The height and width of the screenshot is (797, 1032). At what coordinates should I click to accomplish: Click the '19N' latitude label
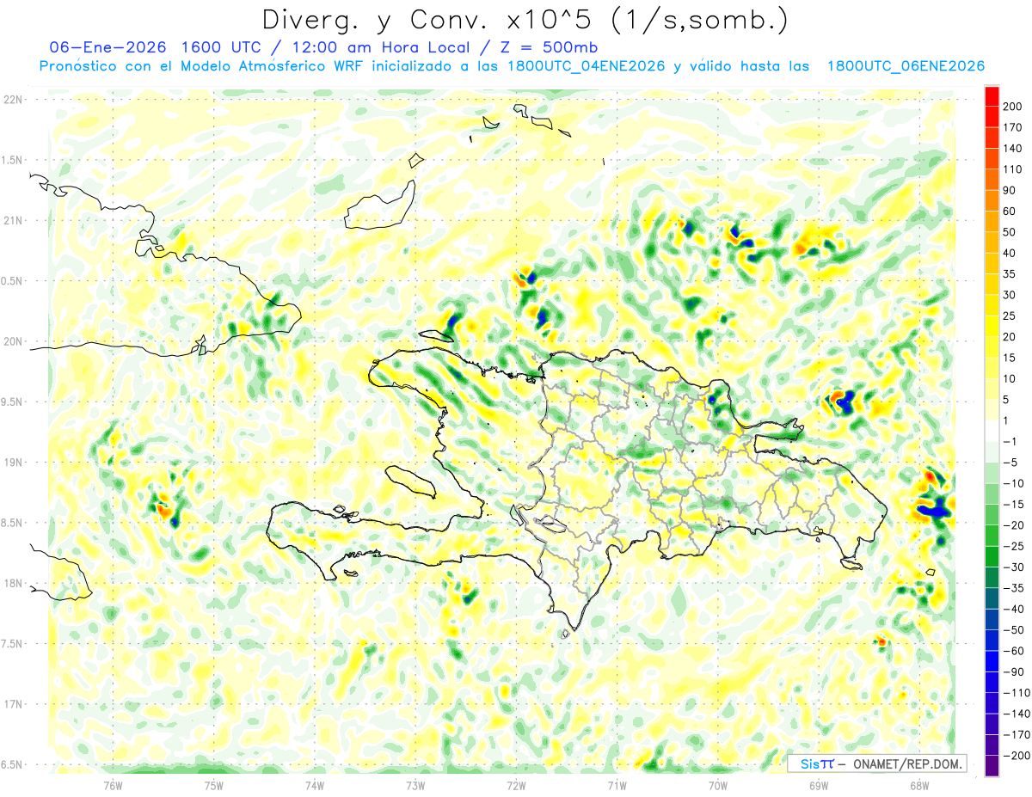[x=13, y=462]
